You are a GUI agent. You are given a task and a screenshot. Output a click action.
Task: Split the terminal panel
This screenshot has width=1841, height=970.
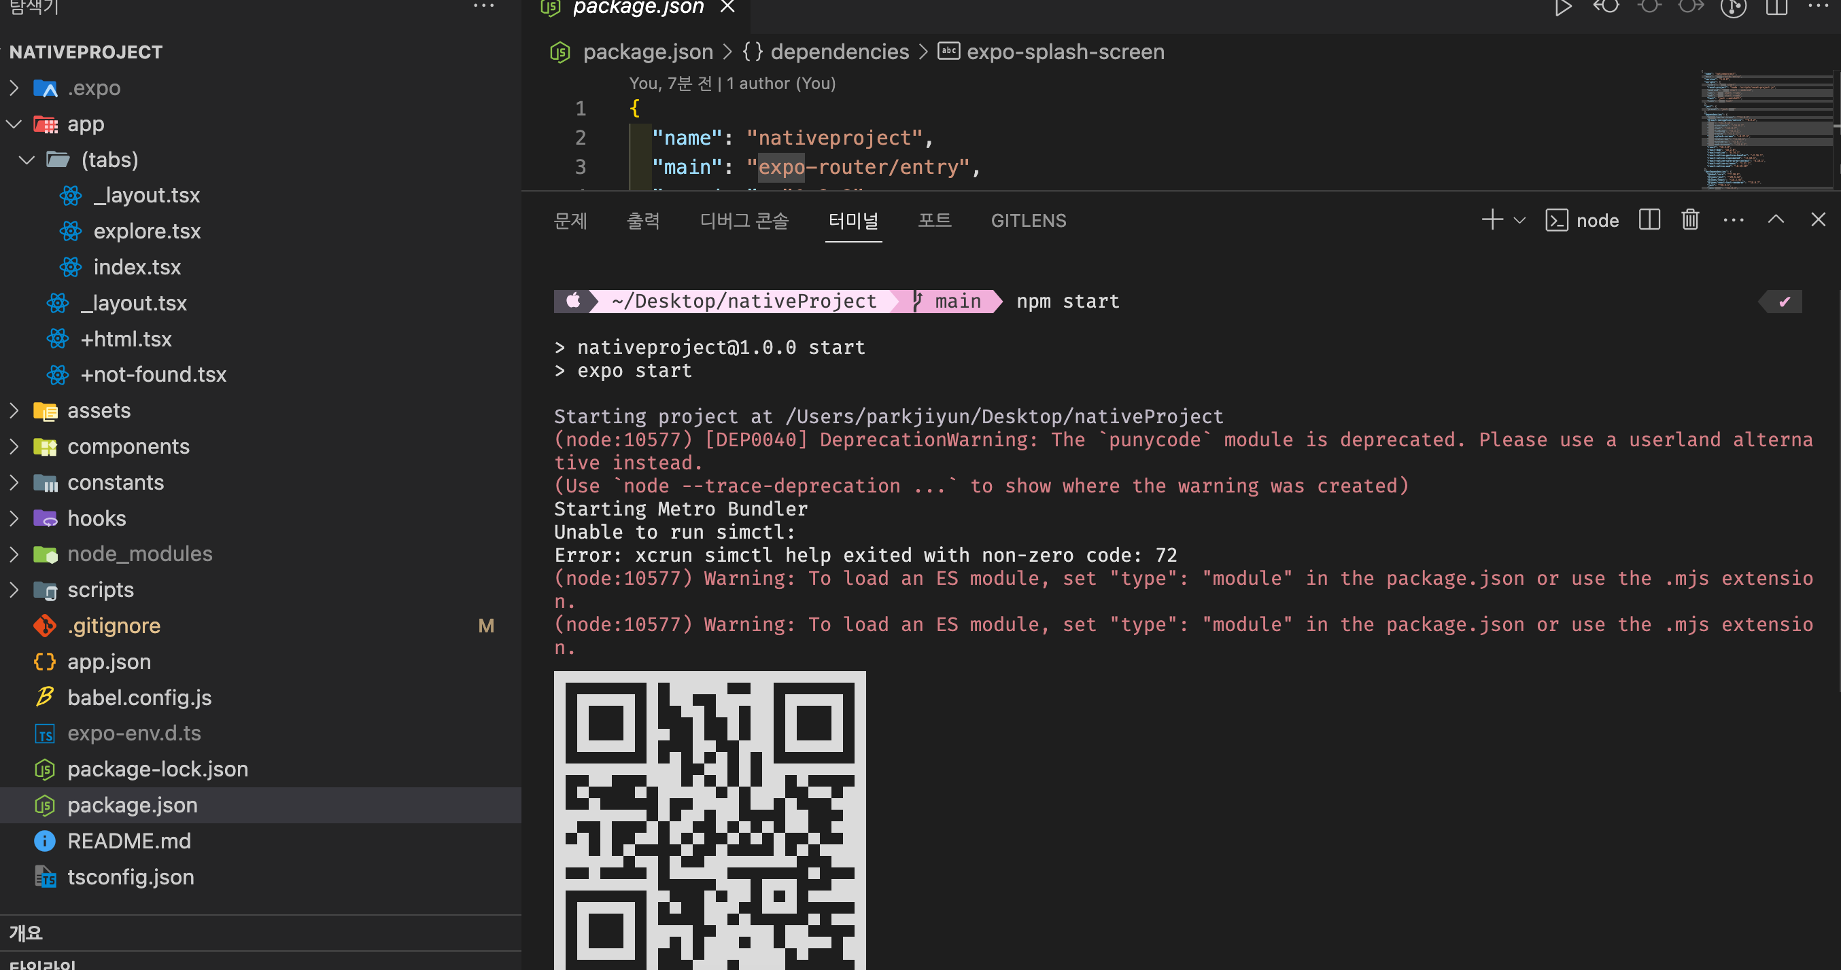click(1649, 220)
